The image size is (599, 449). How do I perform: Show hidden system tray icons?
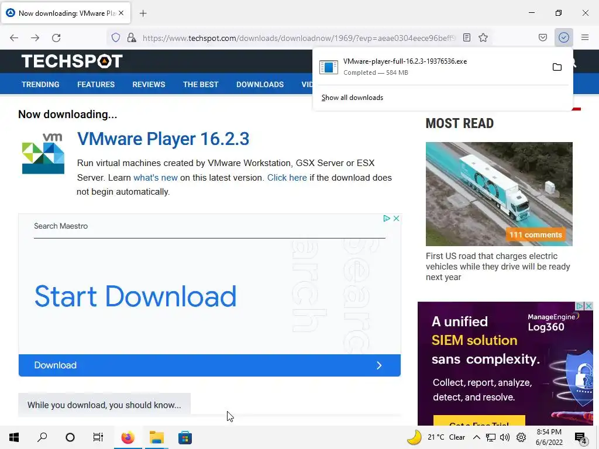pyautogui.click(x=476, y=437)
